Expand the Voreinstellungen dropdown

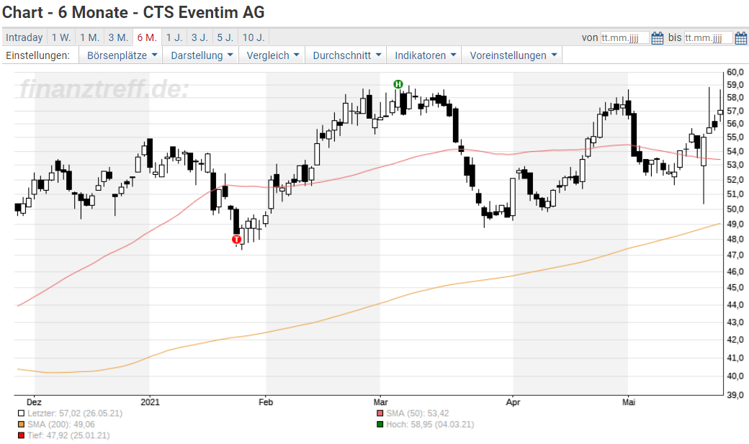point(513,55)
